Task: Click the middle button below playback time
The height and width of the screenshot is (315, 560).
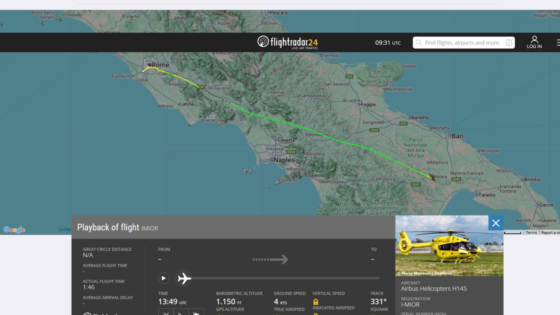Action: [x=181, y=312]
